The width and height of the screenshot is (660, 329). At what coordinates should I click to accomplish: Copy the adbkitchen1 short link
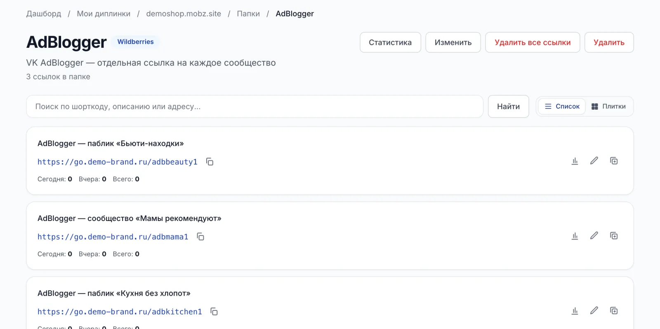coord(214,312)
